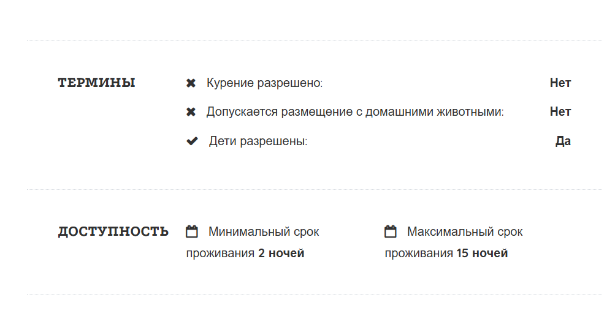The image size is (615, 316).
Task: Click the bold 2 ночей value
Action: 281,254
